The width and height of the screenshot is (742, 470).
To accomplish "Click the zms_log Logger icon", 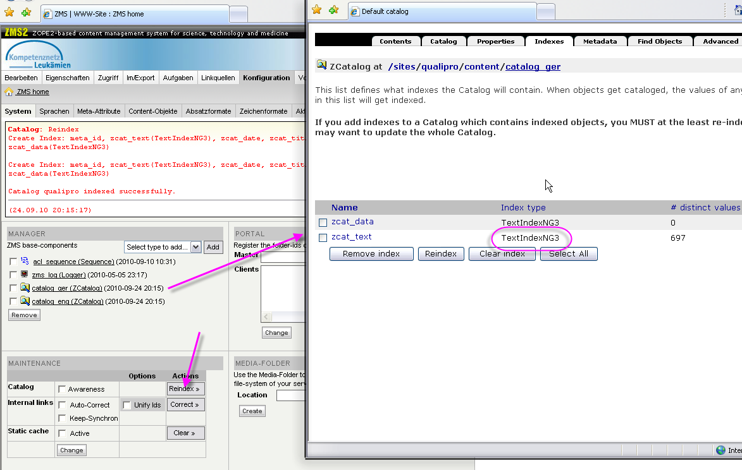I will (24, 274).
